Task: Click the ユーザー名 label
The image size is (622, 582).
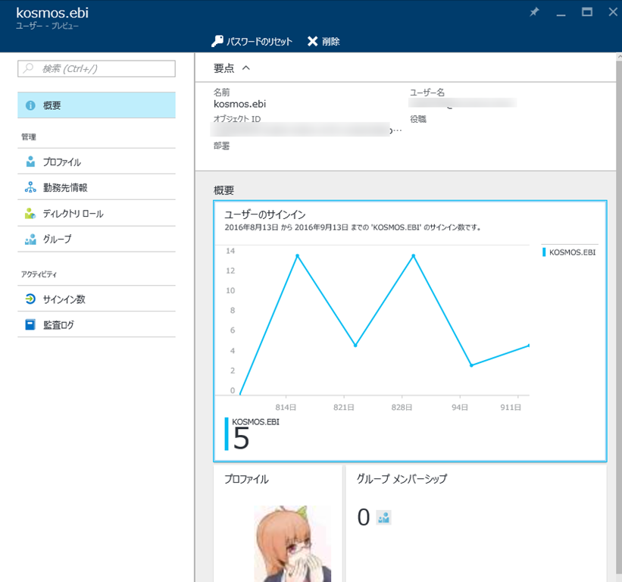Action: [x=427, y=92]
